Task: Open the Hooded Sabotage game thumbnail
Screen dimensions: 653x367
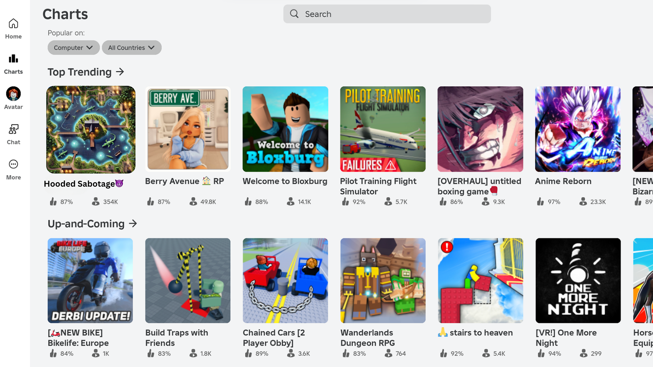Action: 91,130
